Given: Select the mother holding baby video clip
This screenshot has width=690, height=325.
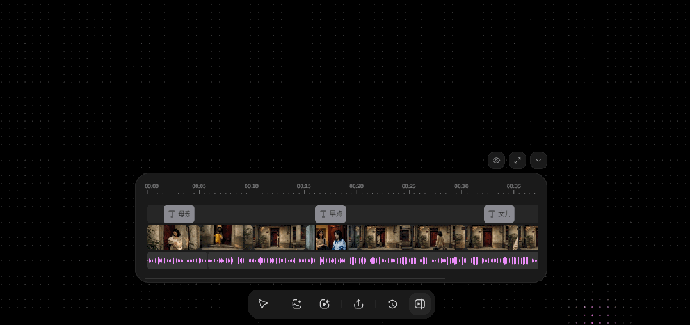Looking at the screenshot, I should [x=173, y=237].
